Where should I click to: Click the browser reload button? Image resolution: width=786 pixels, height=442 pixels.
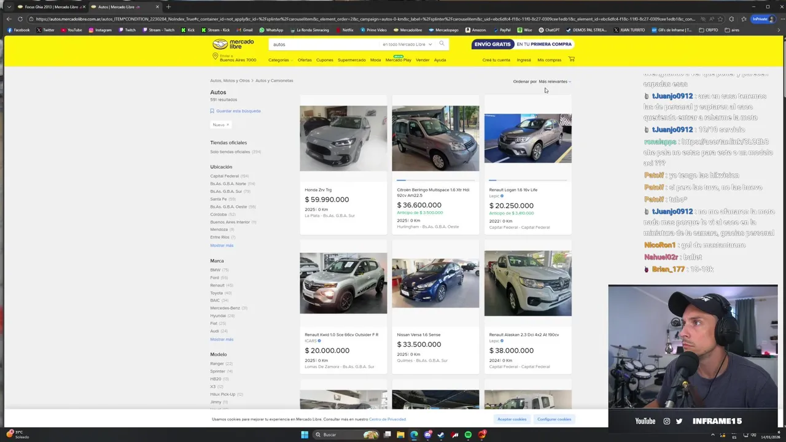20,19
